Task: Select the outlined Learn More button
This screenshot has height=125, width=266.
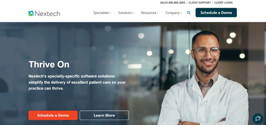Action: (x=104, y=115)
